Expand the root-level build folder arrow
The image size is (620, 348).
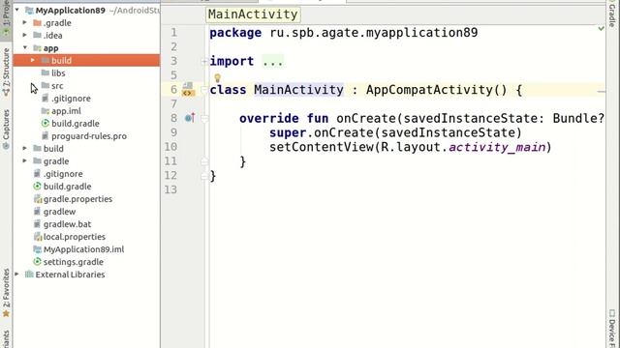coord(25,148)
